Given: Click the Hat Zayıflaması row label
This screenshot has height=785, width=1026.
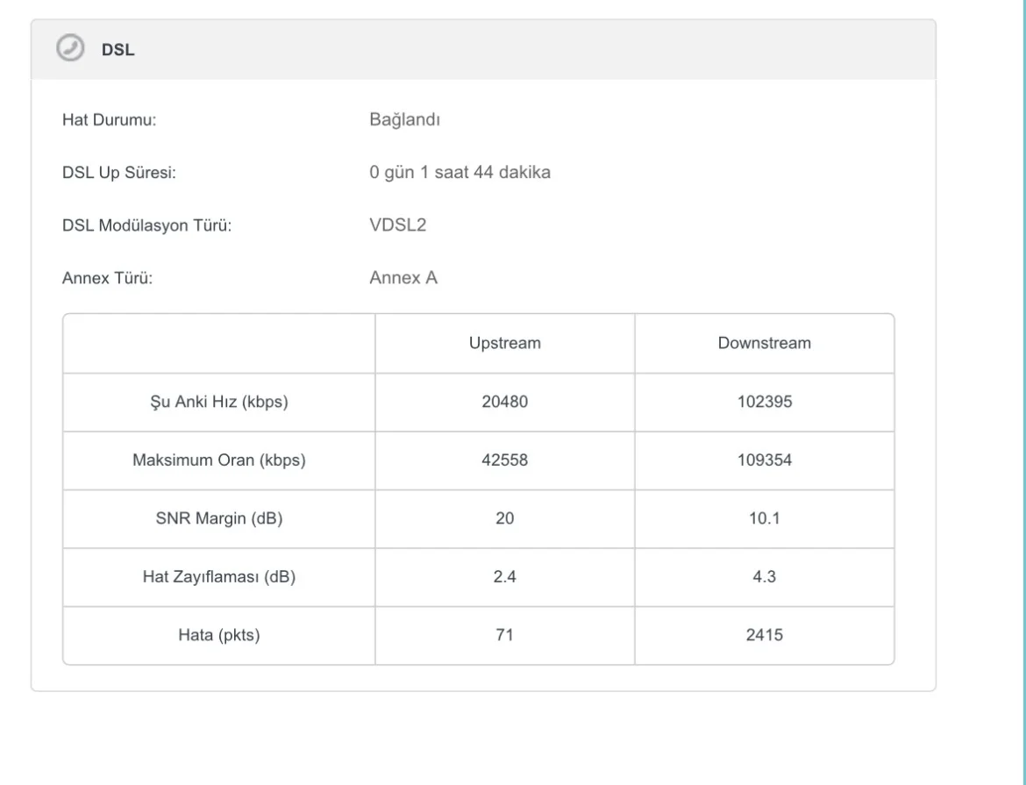Looking at the screenshot, I should point(219,576).
